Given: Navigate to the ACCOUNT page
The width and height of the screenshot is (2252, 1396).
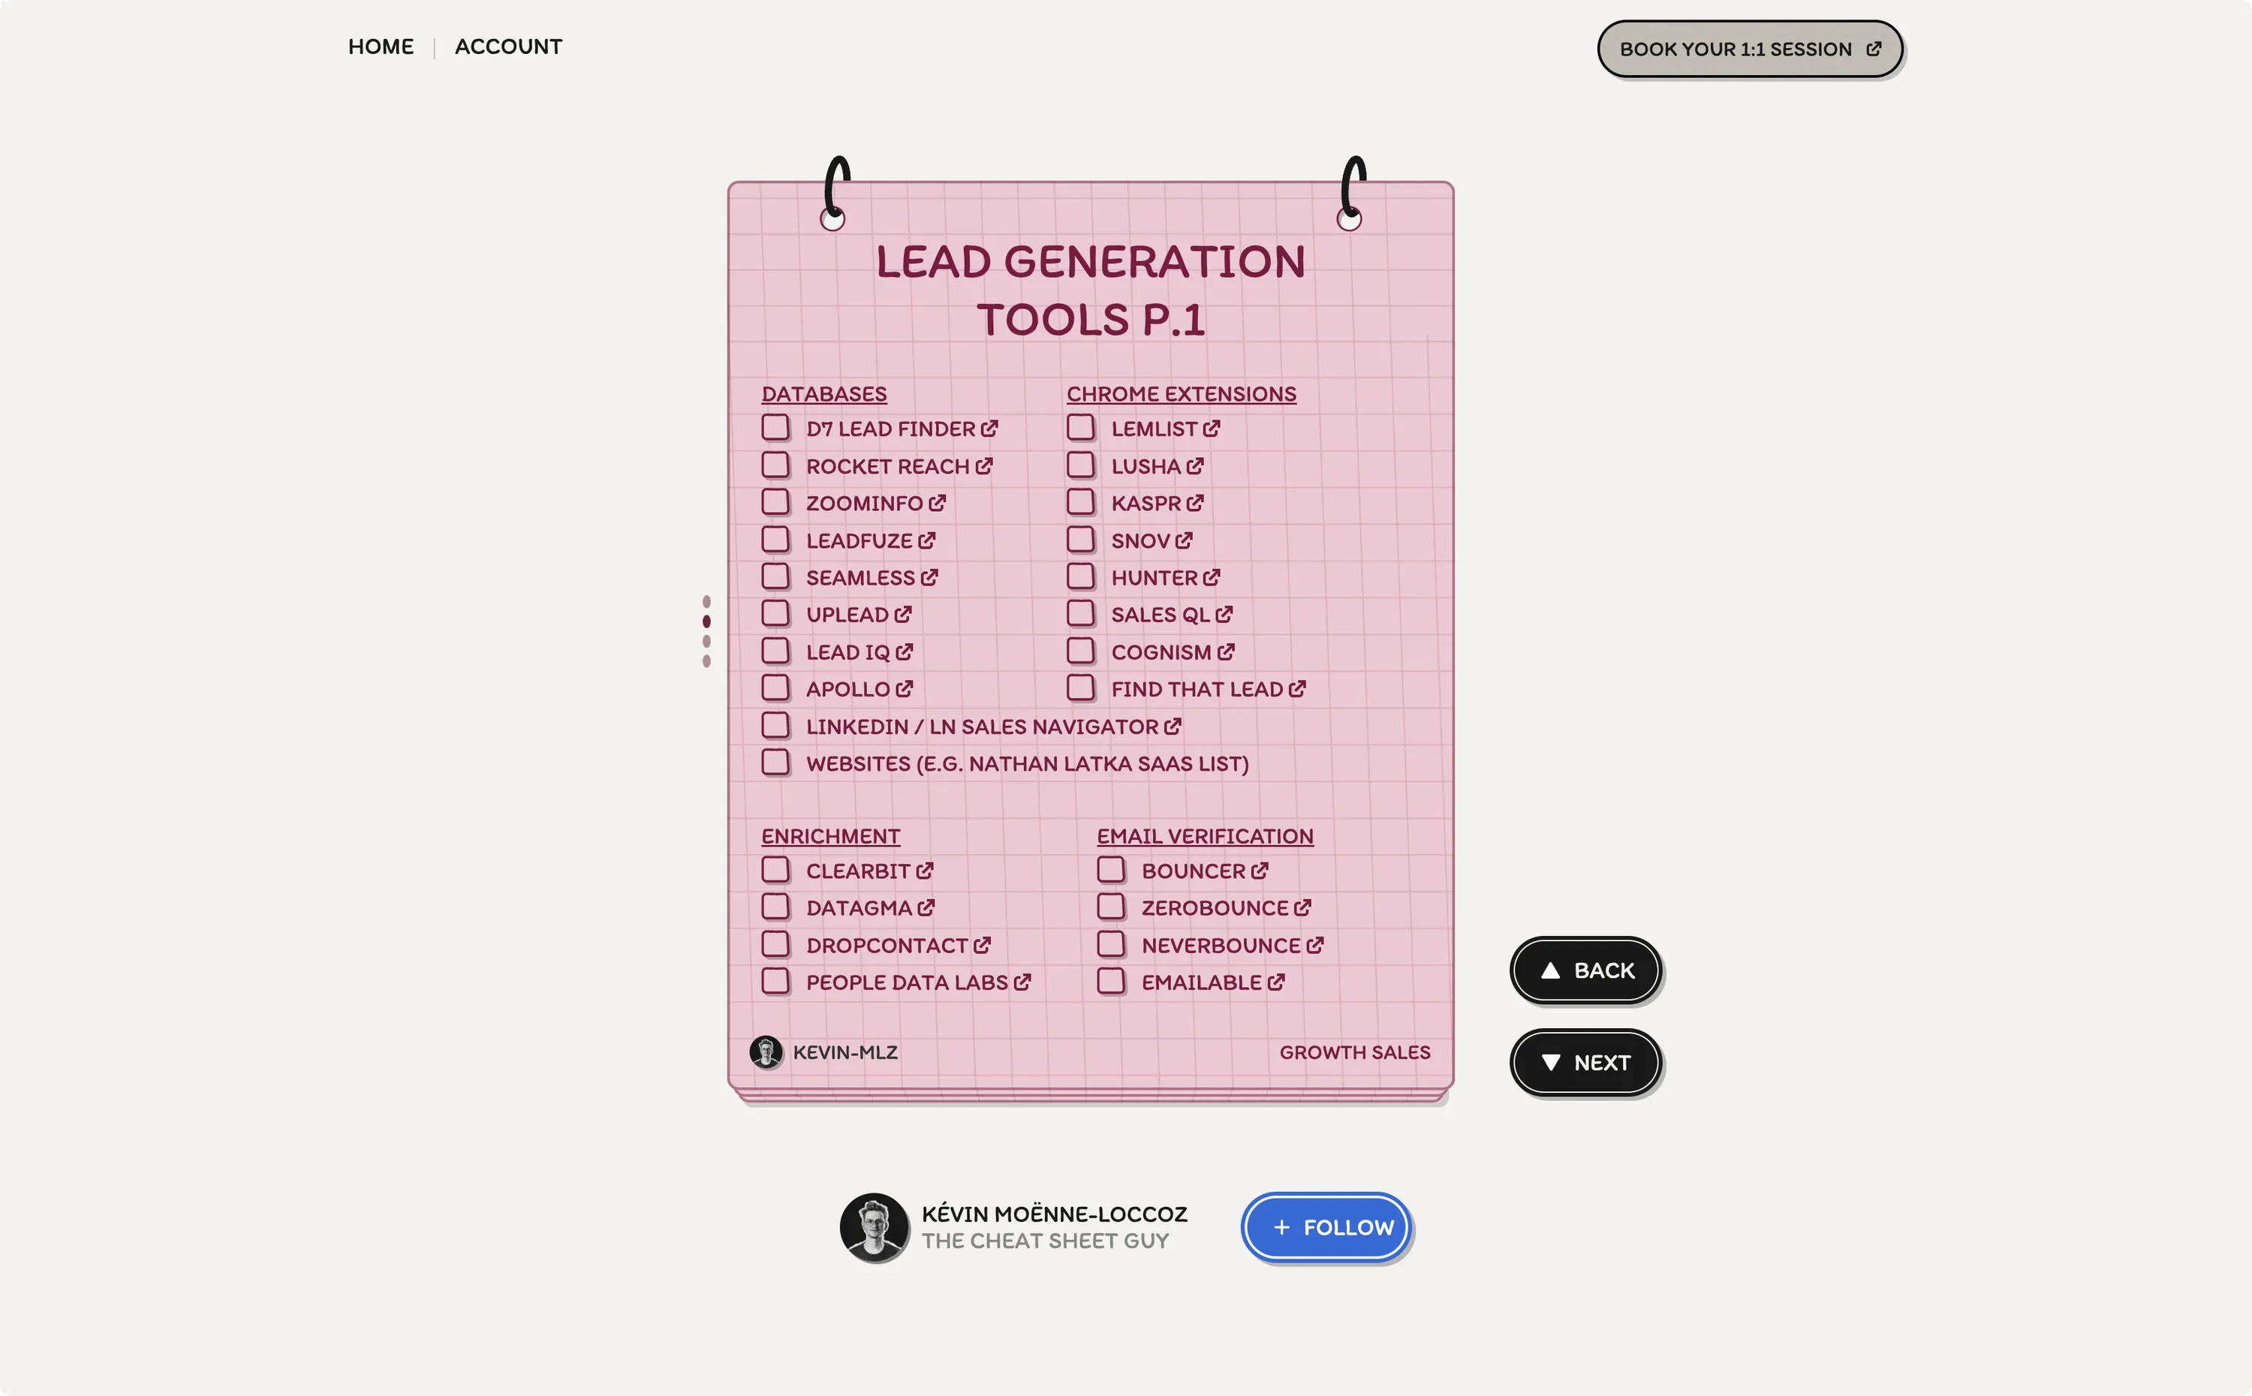Looking at the screenshot, I should tap(508, 47).
